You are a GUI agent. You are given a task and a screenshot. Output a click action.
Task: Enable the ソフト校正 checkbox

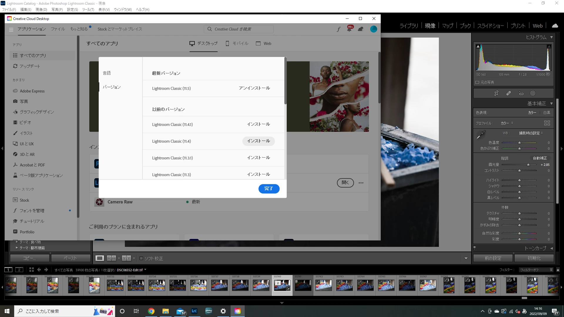[141, 258]
